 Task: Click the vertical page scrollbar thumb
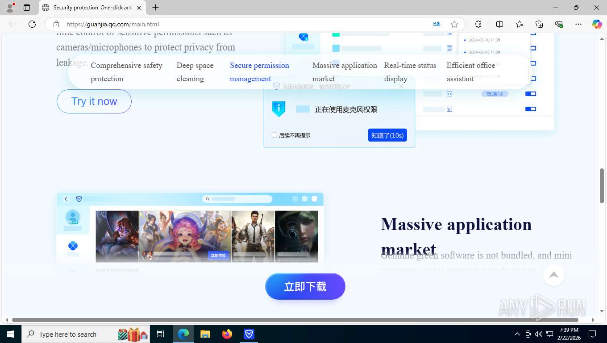click(x=602, y=185)
